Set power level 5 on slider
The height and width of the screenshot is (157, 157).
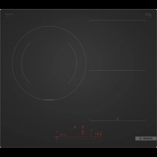pos(83,138)
